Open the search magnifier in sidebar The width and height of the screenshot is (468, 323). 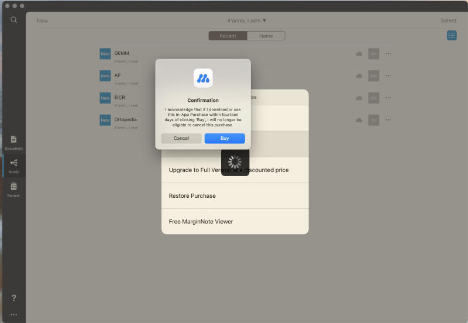[14, 20]
